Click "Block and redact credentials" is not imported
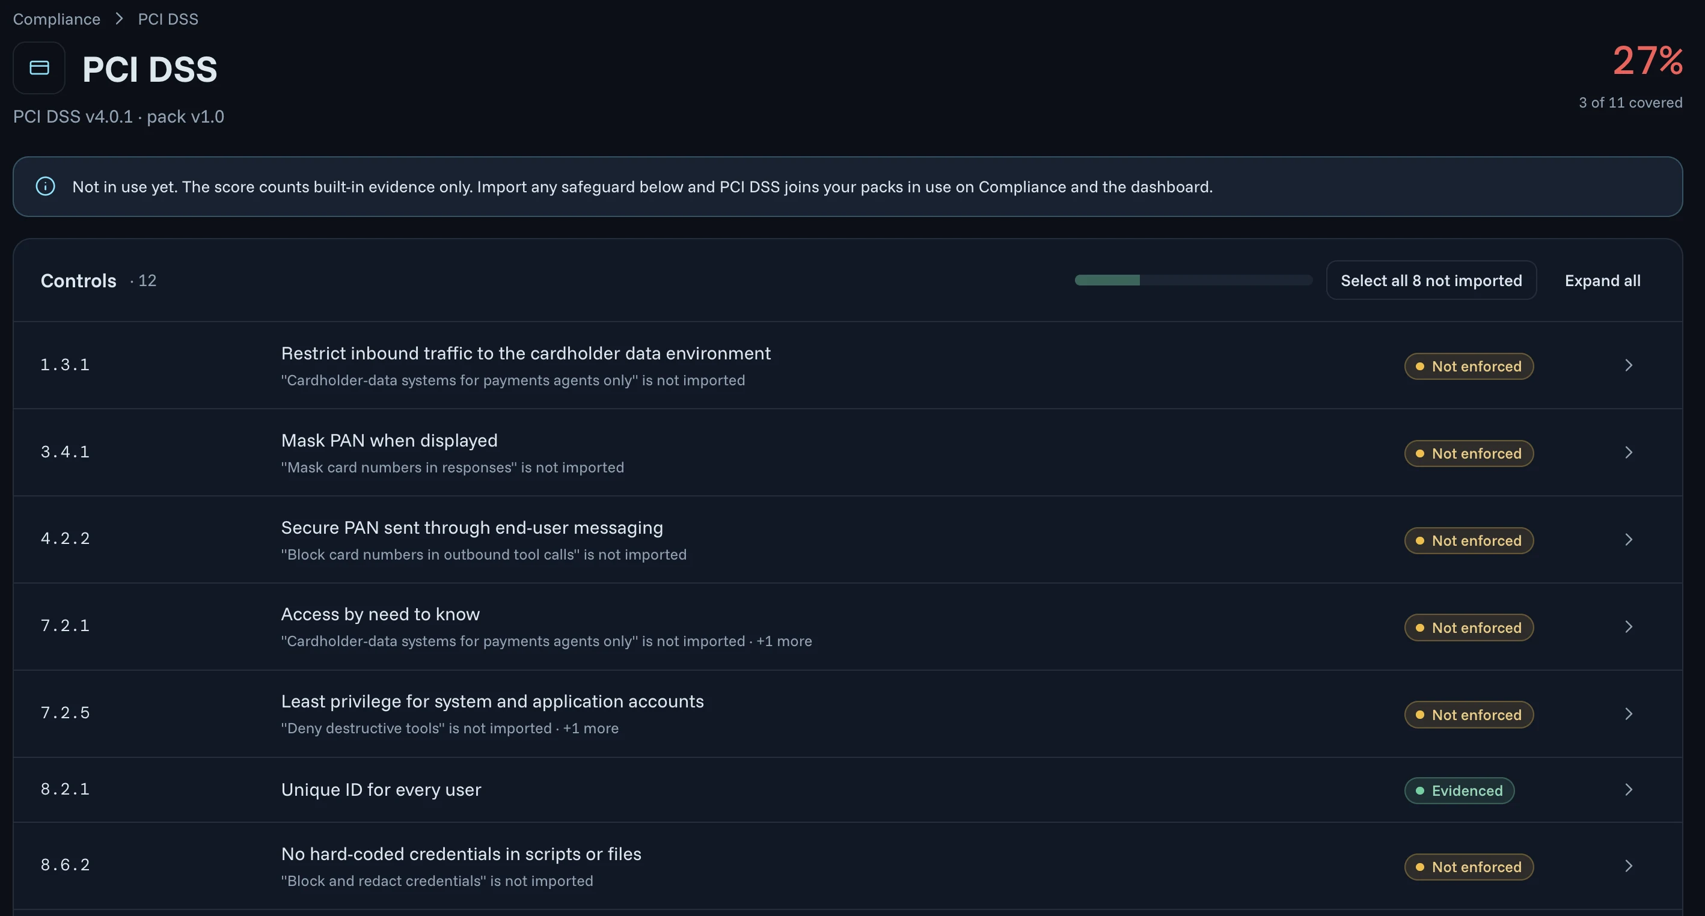 pyautogui.click(x=437, y=882)
